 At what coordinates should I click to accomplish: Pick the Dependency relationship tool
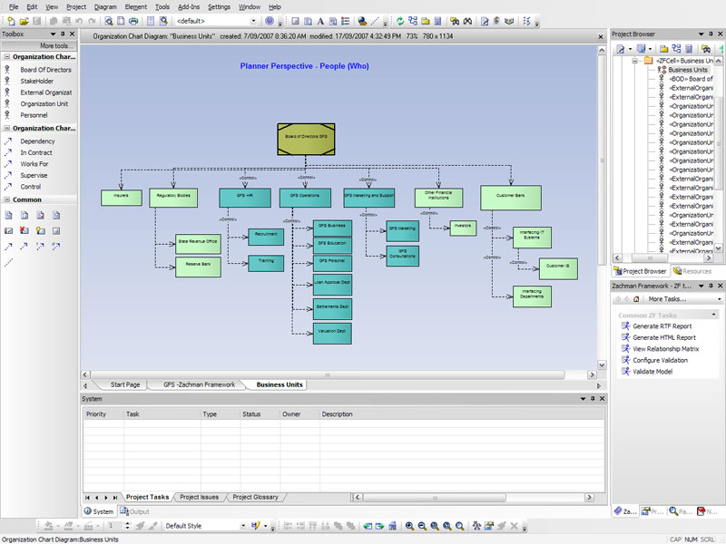click(37, 141)
